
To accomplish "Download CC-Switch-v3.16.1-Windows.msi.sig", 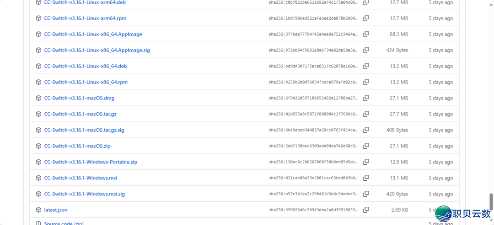I will 85,194.
